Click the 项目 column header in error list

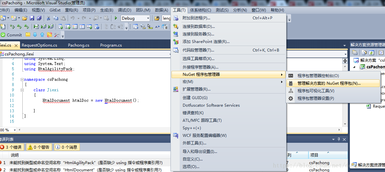[x=328, y=155]
